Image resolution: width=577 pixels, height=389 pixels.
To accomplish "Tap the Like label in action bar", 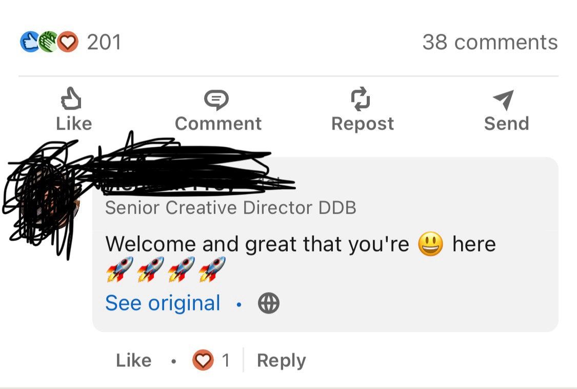I will tap(74, 124).
